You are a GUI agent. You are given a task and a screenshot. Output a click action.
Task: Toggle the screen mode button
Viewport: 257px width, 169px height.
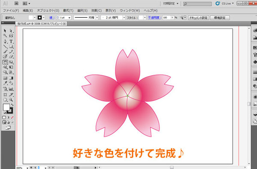8,128
